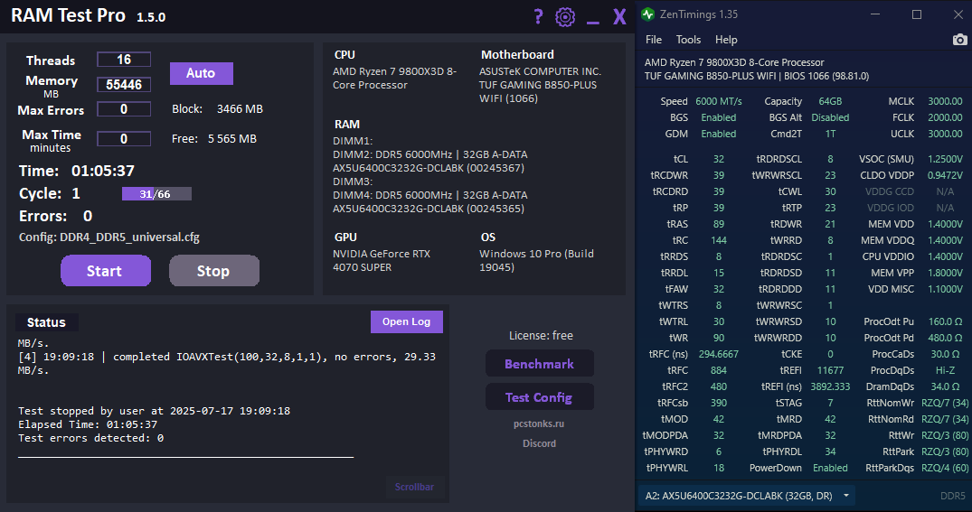Click ZenTimings heartbeat app icon
Image resolution: width=972 pixels, height=512 pixels.
pos(647,14)
